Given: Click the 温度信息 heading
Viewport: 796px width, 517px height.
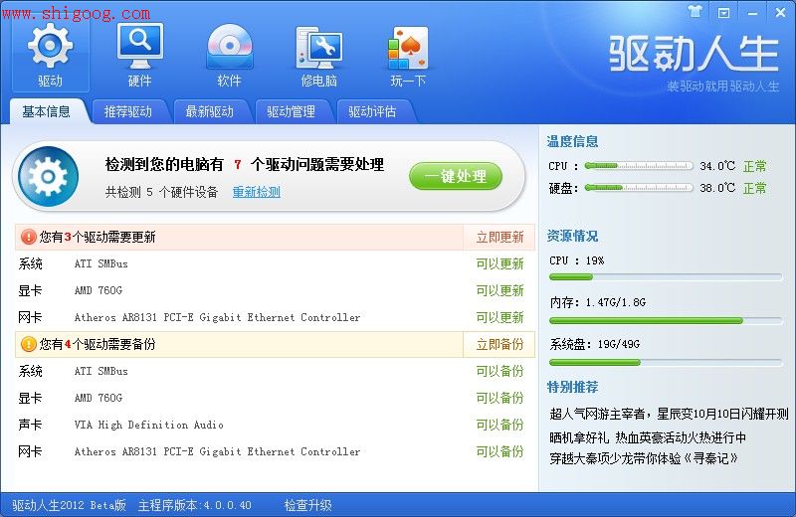Looking at the screenshot, I should point(573,141).
